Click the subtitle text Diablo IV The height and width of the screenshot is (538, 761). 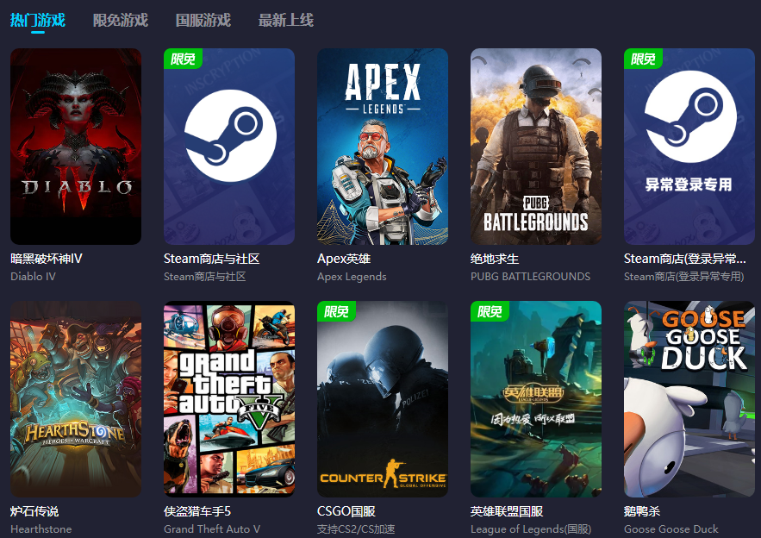[x=33, y=276]
